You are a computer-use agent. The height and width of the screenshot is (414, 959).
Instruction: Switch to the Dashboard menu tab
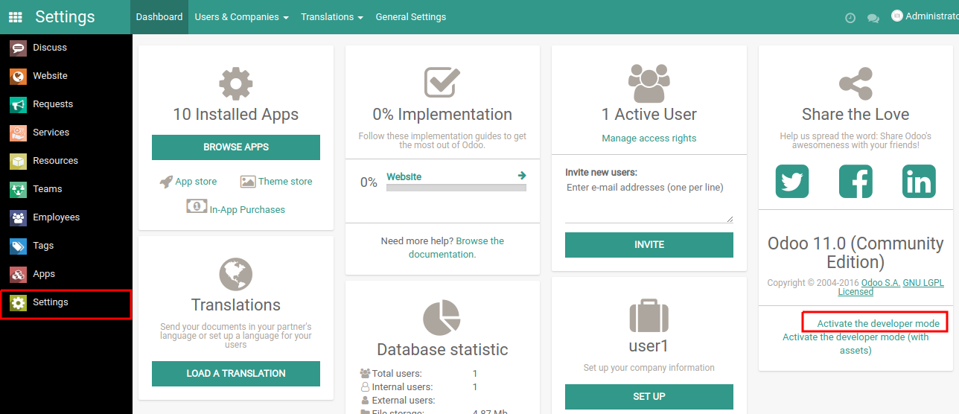pos(159,17)
